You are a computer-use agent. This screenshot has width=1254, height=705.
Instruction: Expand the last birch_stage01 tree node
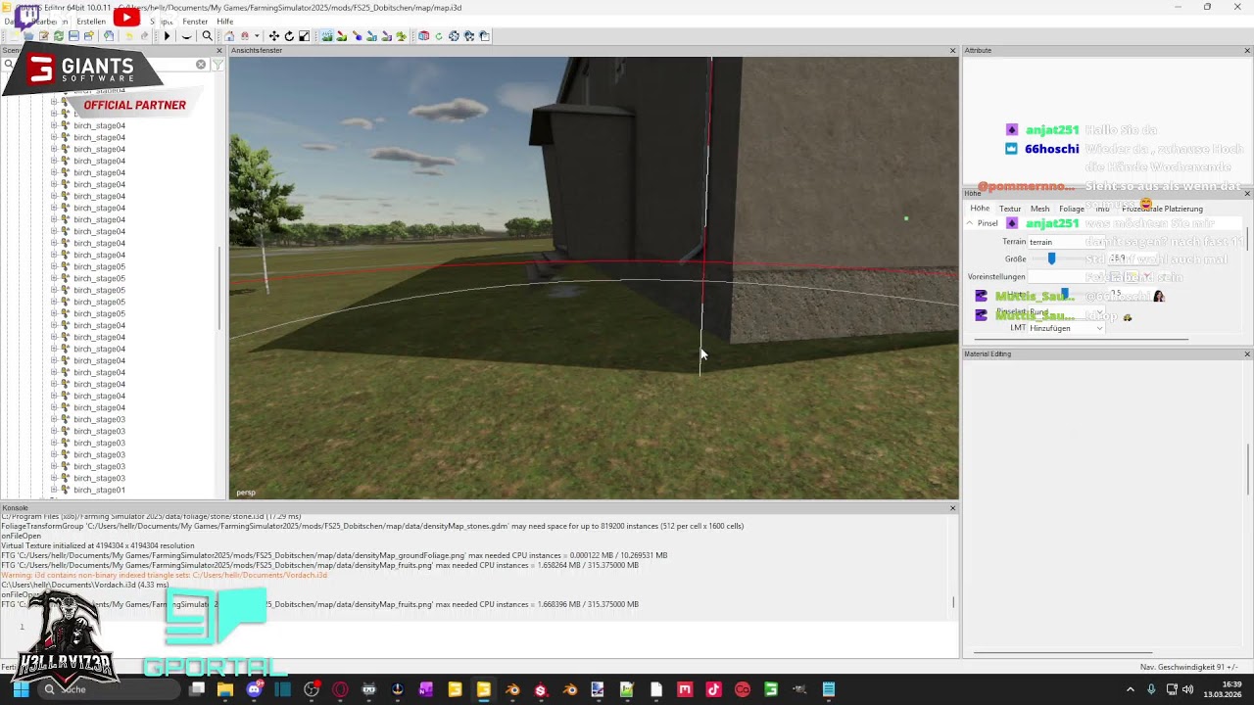click(54, 490)
